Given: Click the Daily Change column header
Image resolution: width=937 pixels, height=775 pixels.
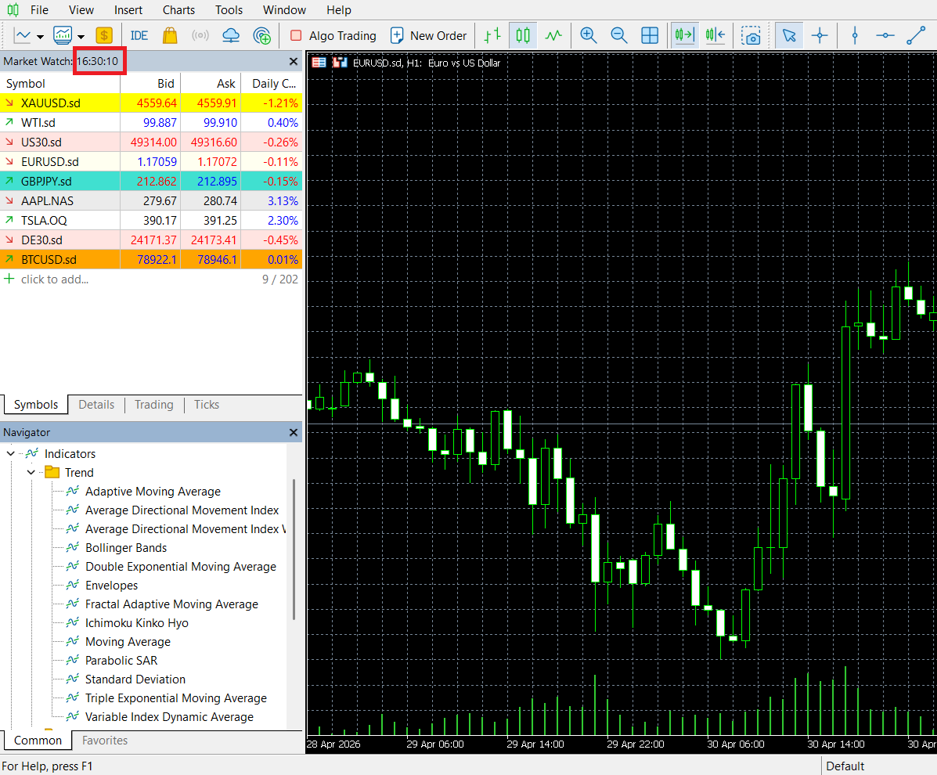Looking at the screenshot, I should coord(272,84).
